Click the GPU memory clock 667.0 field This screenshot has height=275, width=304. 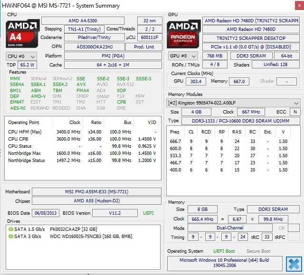239,81
